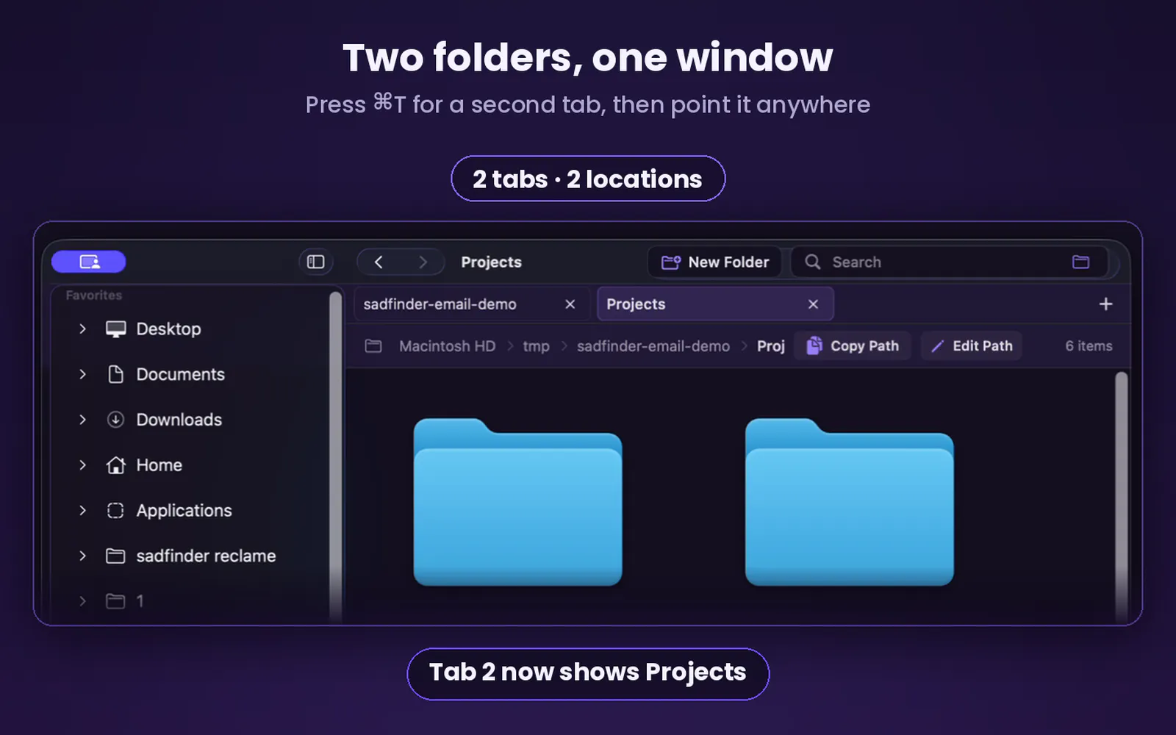Expand the Applications sidebar item
The width and height of the screenshot is (1176, 735).
coord(82,510)
